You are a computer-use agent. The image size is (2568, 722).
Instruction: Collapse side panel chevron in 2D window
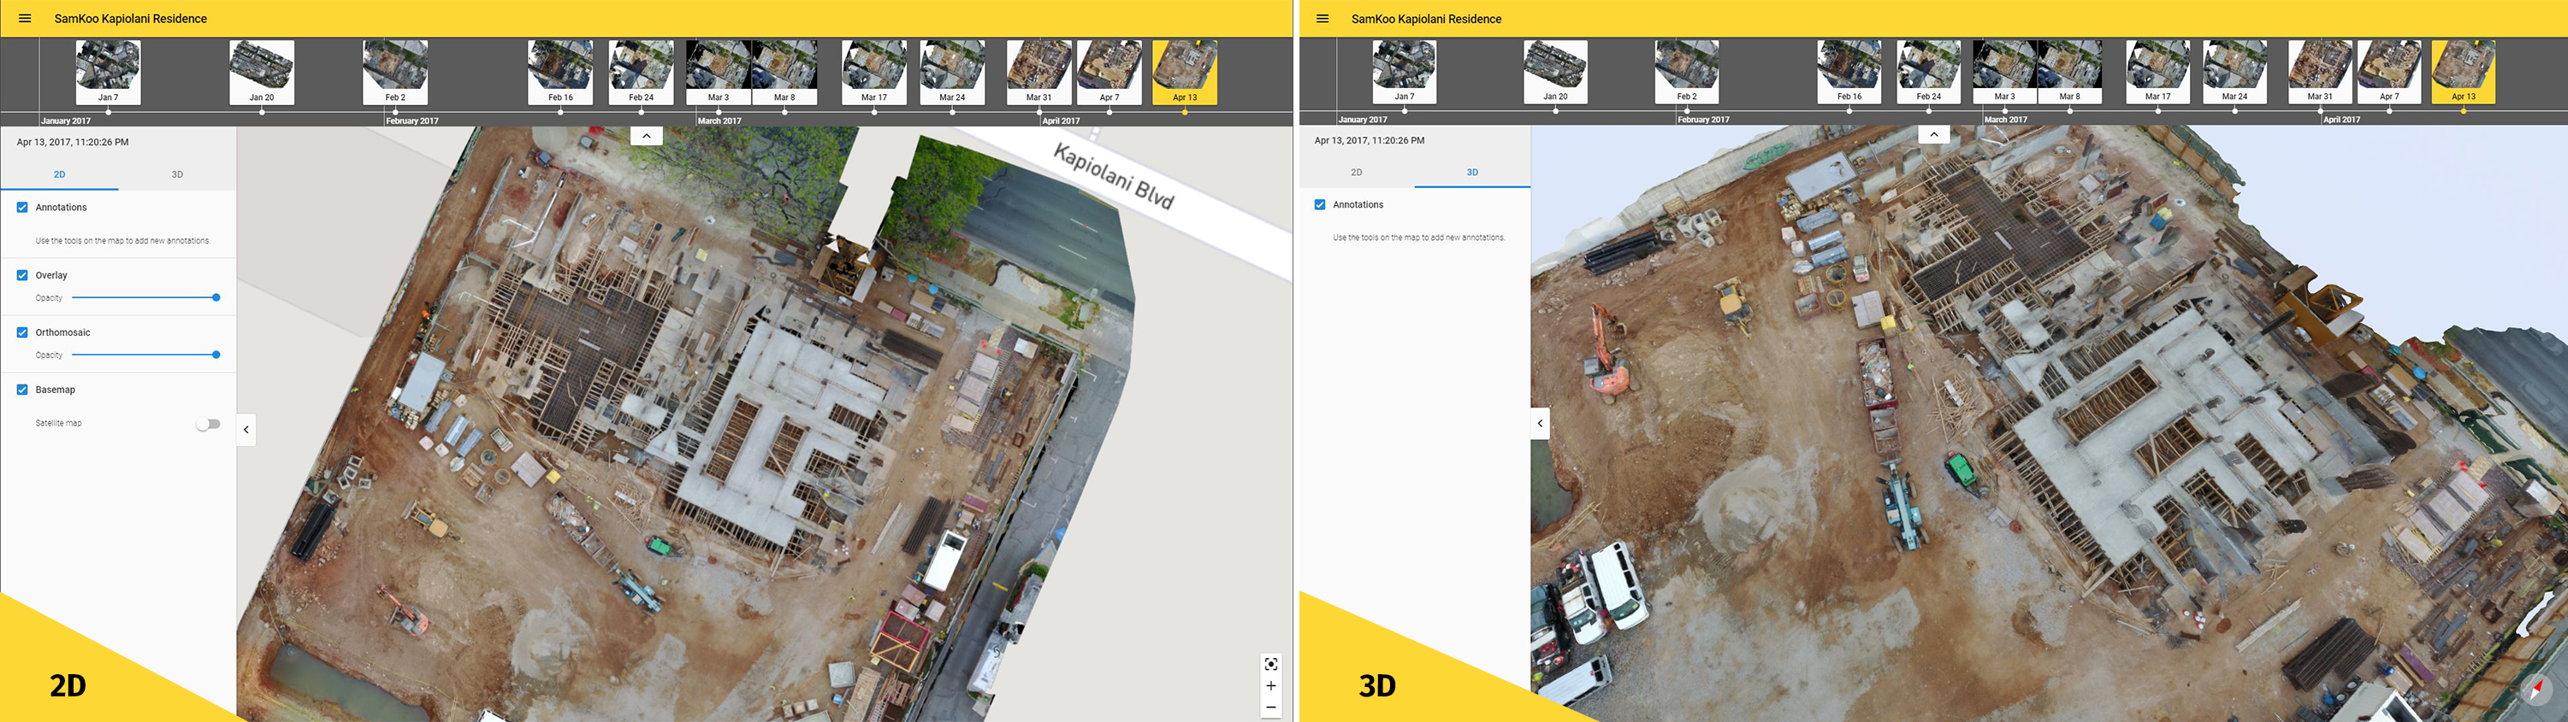(x=246, y=429)
